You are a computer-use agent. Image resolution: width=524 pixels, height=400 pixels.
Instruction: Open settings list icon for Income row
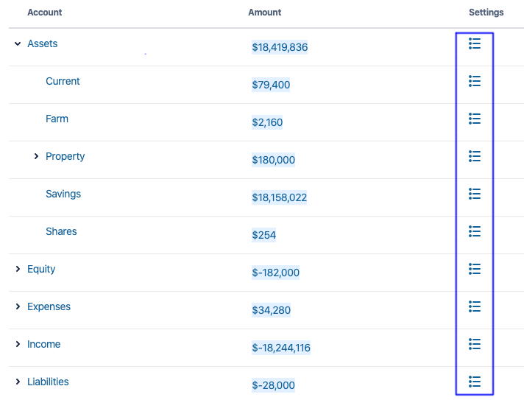pyautogui.click(x=475, y=344)
